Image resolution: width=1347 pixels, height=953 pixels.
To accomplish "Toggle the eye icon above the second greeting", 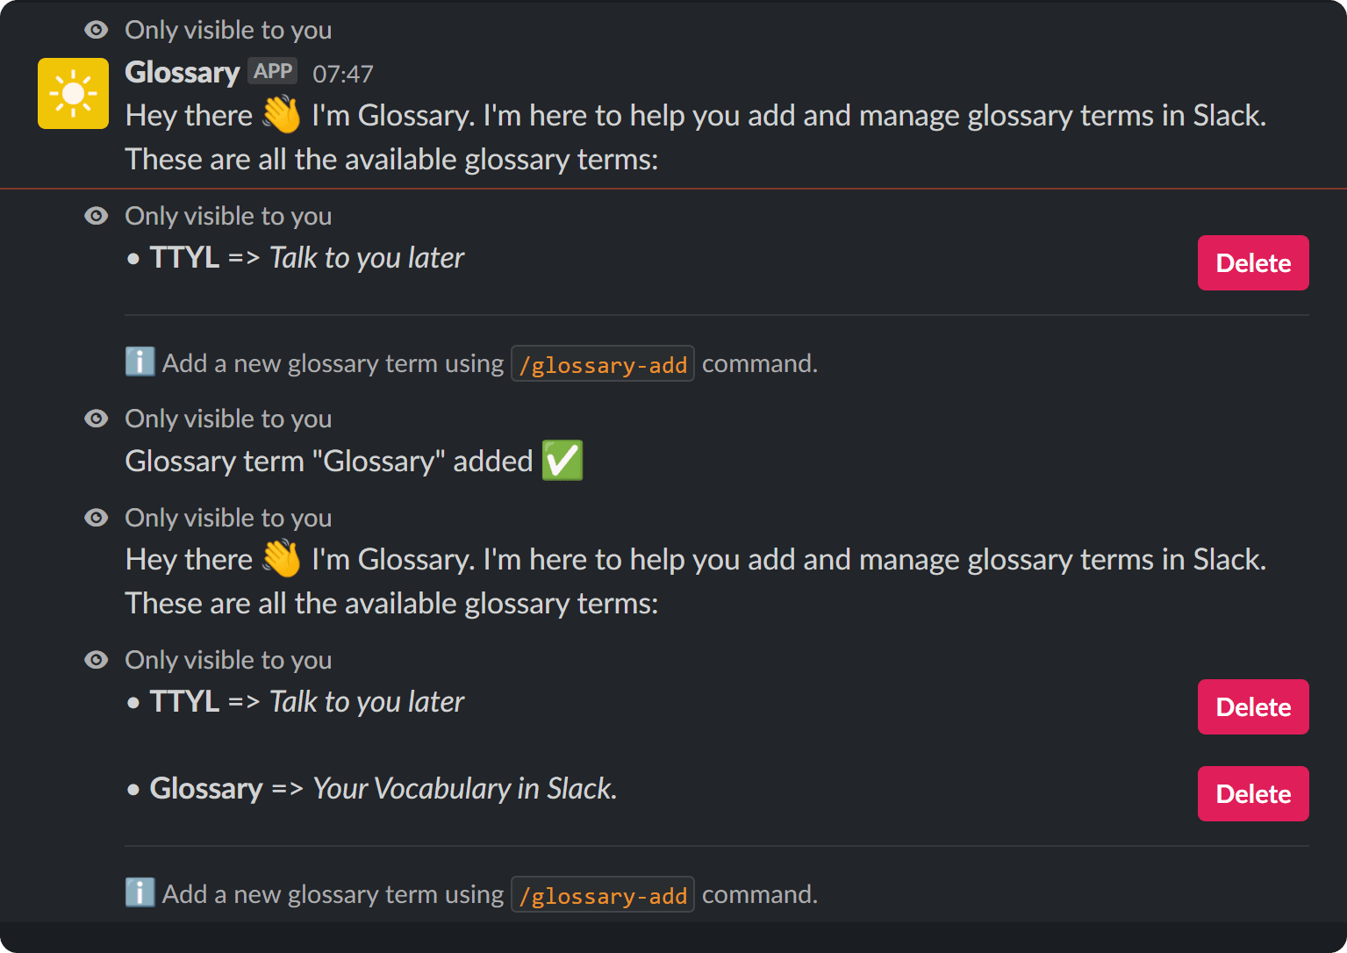I will pos(96,518).
